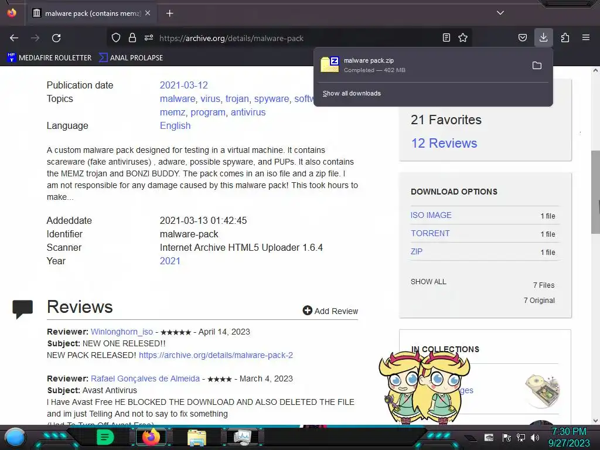Download the ISO IMAGE option
The height and width of the screenshot is (450, 600).
pyautogui.click(x=431, y=215)
